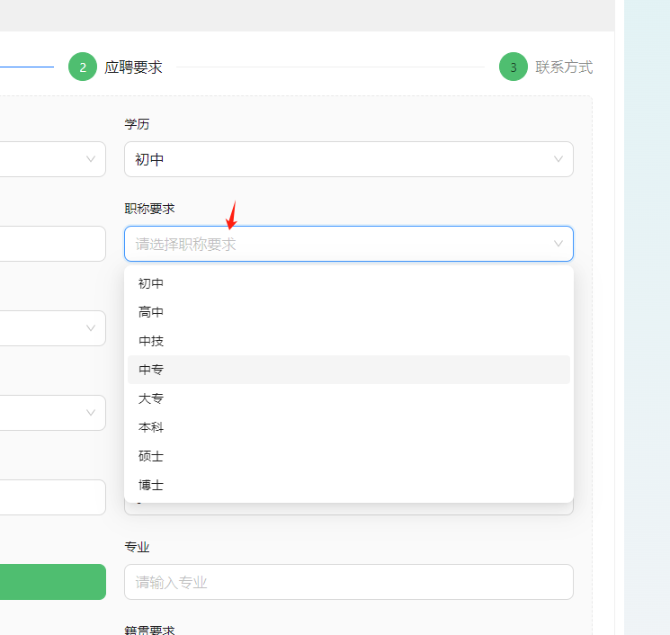Select the highlighted 中专 option
Screen dimensions: 670x635
pos(151,370)
